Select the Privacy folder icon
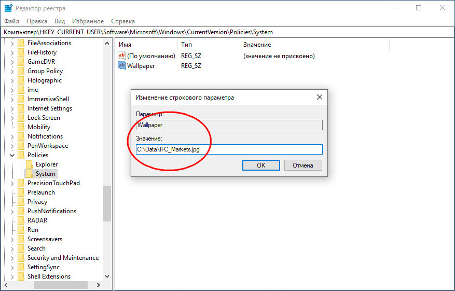 coord(21,202)
